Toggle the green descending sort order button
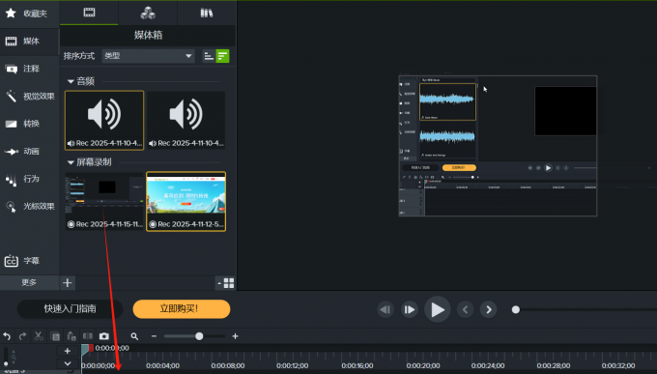The image size is (657, 374). point(222,56)
